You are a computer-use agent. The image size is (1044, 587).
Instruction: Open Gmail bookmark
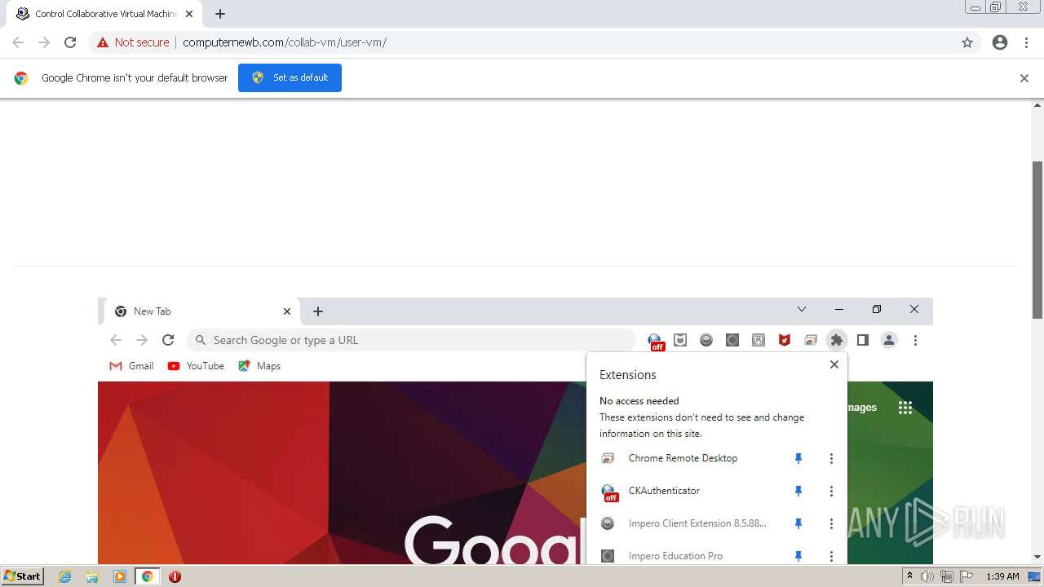point(131,366)
